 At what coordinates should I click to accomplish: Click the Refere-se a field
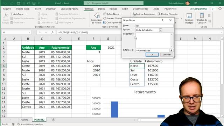153,50
